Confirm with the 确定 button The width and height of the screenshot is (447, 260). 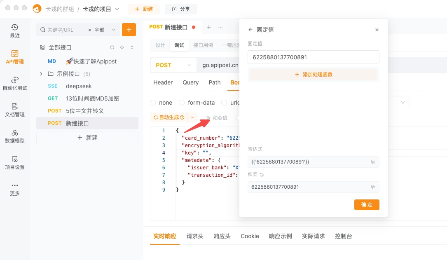[x=366, y=204]
